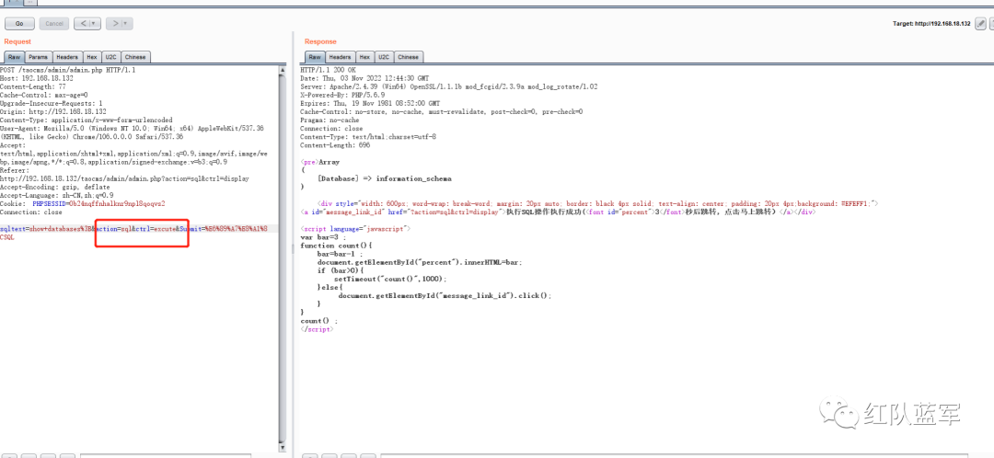The width and height of the screenshot is (994, 458).
Task: Click the Server: Apache/2.4.39 header line
Action: (x=449, y=86)
